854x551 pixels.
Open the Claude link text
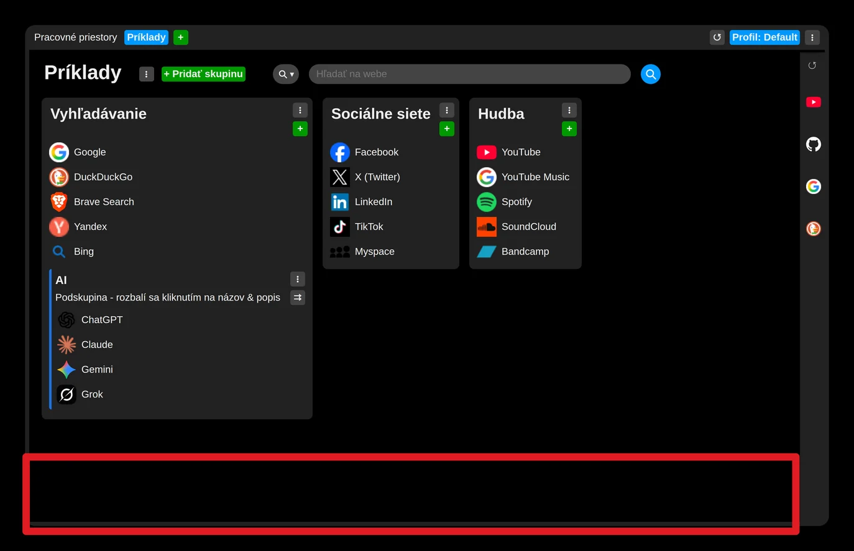(97, 345)
